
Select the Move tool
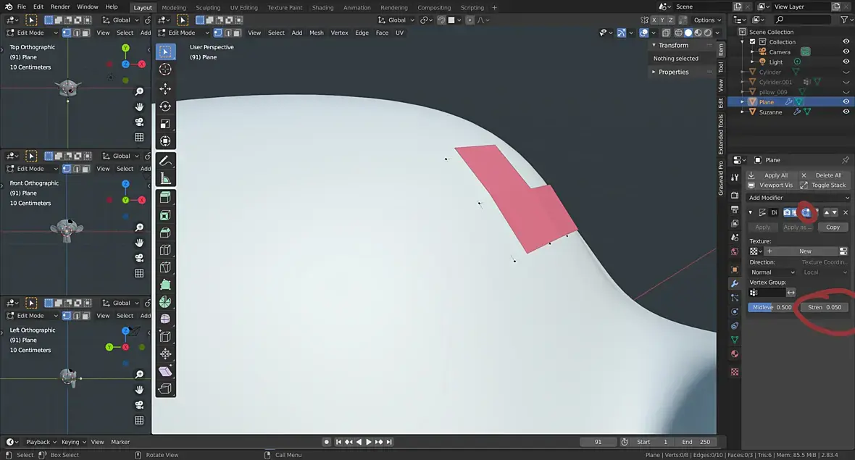pyautogui.click(x=165, y=88)
